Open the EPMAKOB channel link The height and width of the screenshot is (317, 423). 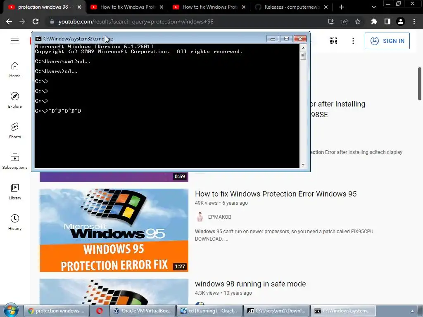point(220,217)
